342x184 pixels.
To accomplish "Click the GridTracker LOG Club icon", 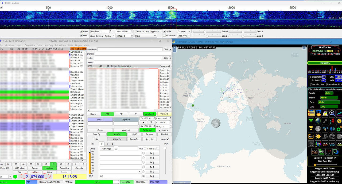I will [314, 152].
